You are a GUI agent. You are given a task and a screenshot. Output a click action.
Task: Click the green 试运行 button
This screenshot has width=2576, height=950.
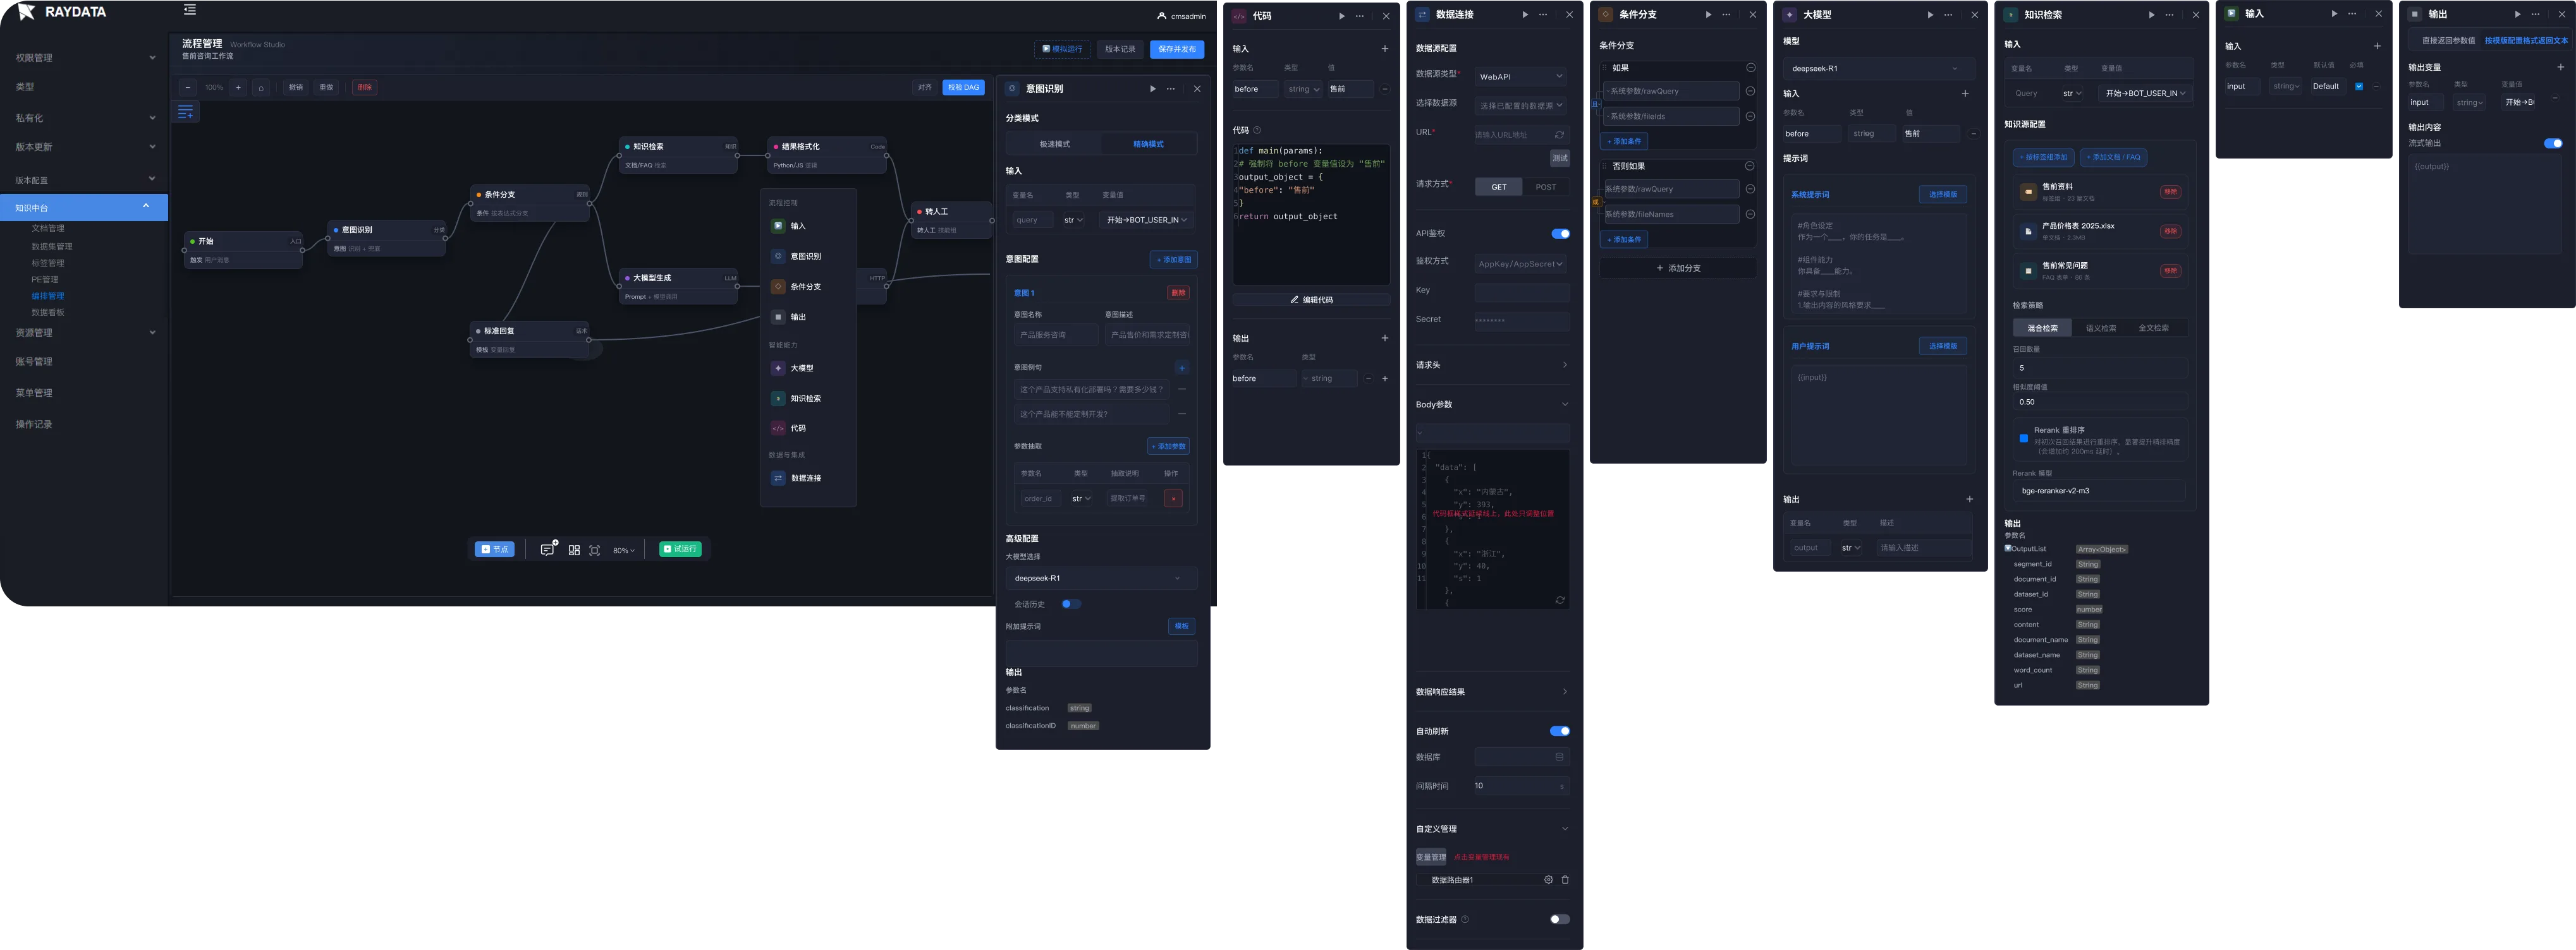[680, 550]
